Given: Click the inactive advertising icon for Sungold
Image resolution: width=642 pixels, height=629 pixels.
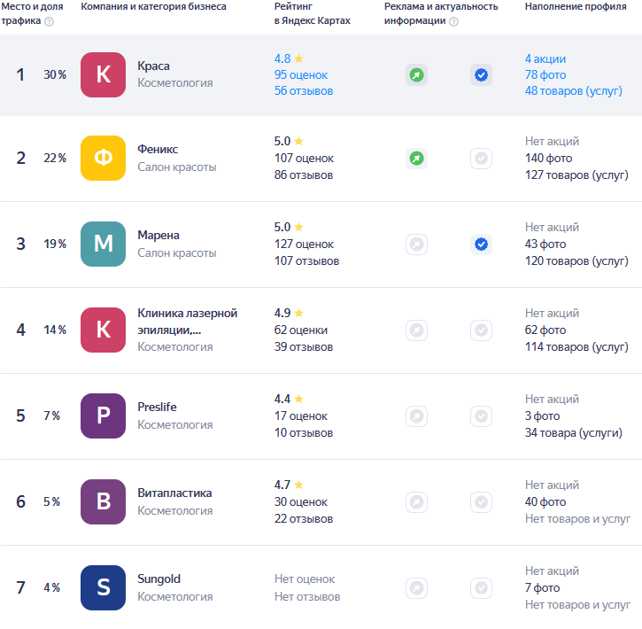Looking at the screenshot, I should [x=417, y=588].
